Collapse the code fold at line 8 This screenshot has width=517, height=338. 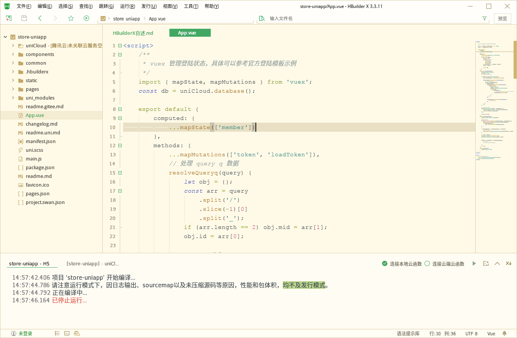[120, 109]
